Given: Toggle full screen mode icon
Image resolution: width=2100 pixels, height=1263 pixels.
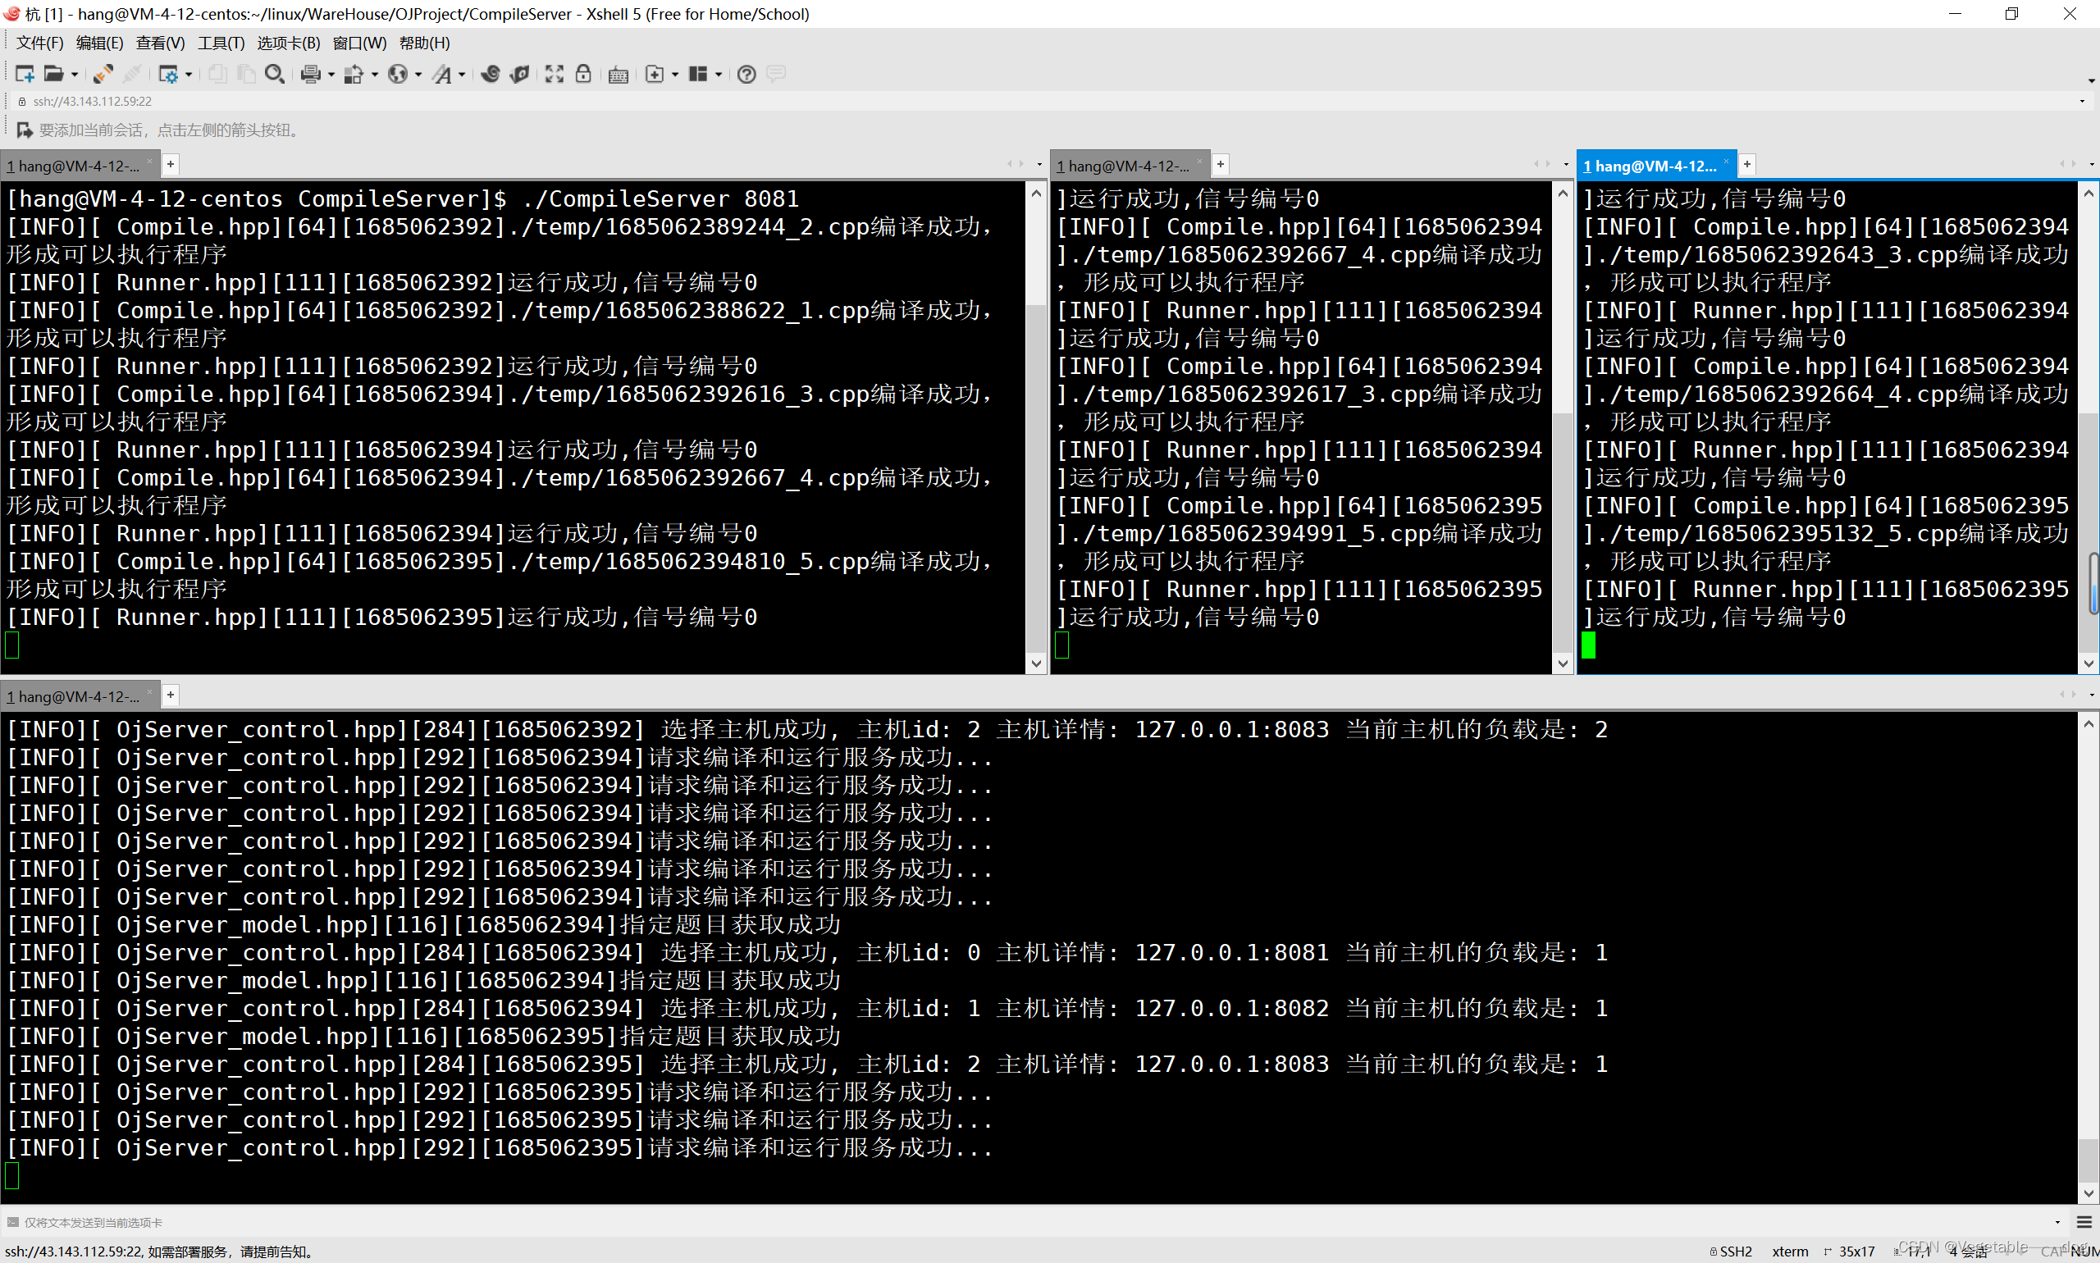Looking at the screenshot, I should pos(555,74).
